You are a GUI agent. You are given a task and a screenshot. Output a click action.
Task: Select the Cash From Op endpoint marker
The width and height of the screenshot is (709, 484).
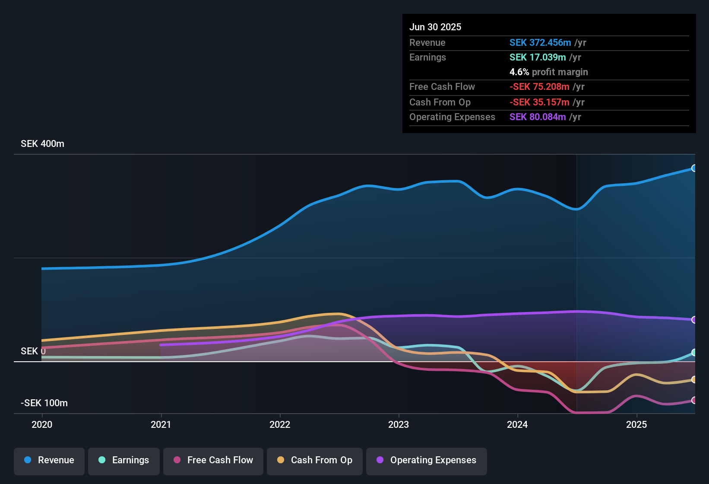point(694,379)
